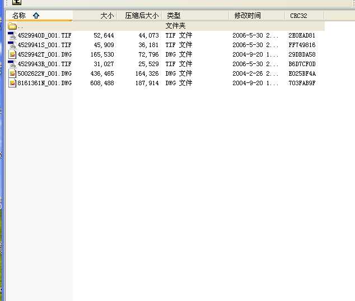Screen dimensions: 355x301
Task: Click the size value 31,027
Action: [x=104, y=64]
